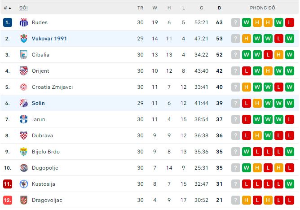Click the PHONG ĐỘ form column header

[263, 8]
